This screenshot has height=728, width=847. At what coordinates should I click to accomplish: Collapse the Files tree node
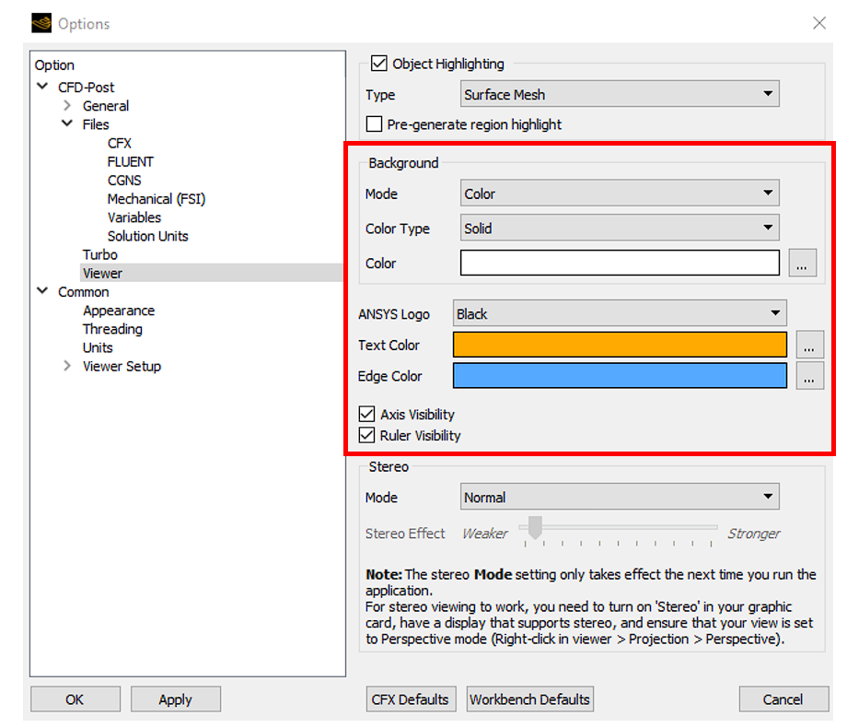click(67, 123)
